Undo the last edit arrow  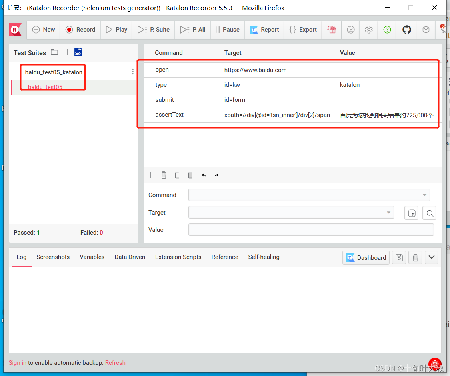coord(204,175)
